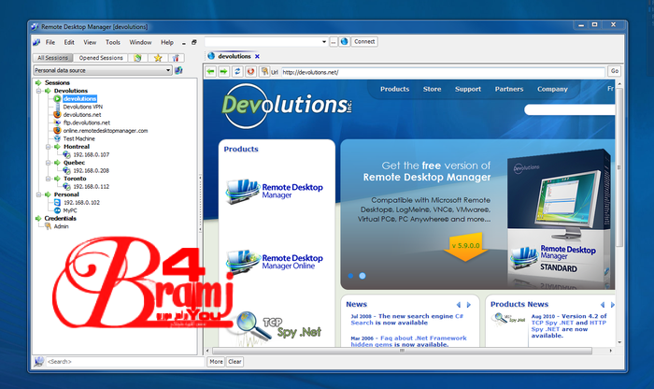Screen dimensions: 654x389
Task: Open the quick connect combo box arrow
Action: tap(323, 42)
